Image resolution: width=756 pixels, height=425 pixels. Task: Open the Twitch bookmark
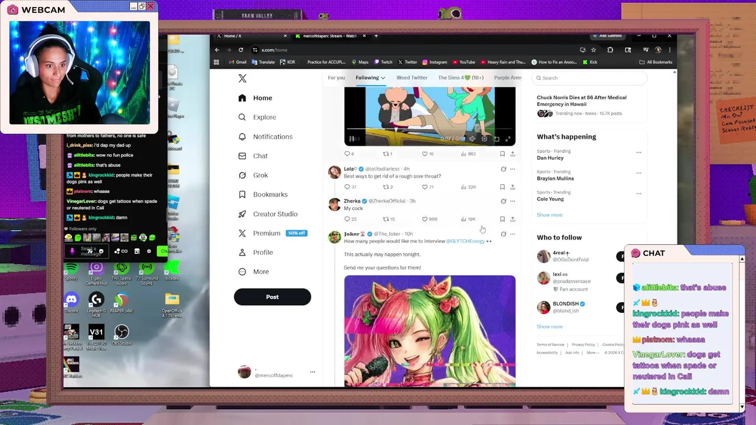coord(383,62)
